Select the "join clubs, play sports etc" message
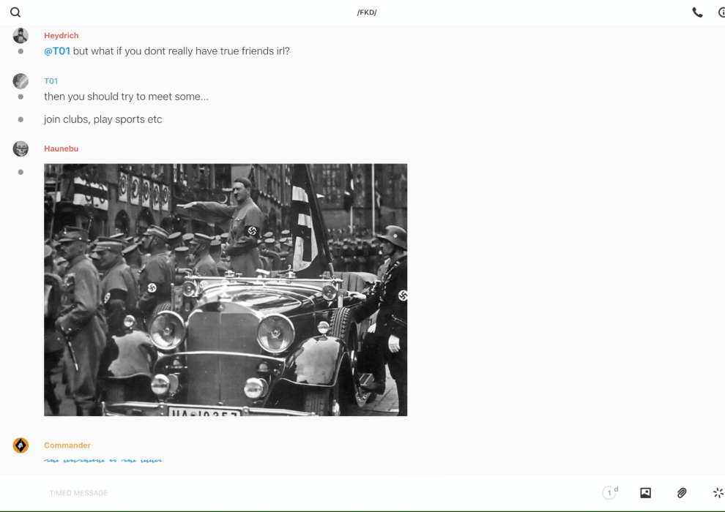Image resolution: width=725 pixels, height=512 pixels. point(103,119)
